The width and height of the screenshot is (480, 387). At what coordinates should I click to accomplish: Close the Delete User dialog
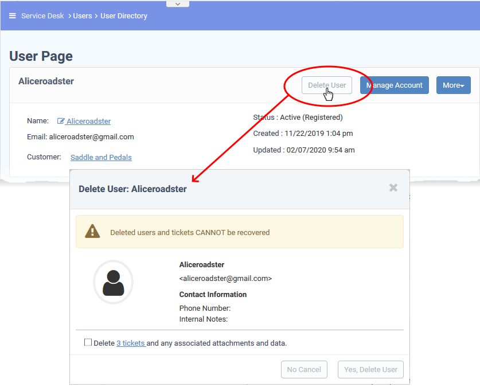(x=393, y=187)
